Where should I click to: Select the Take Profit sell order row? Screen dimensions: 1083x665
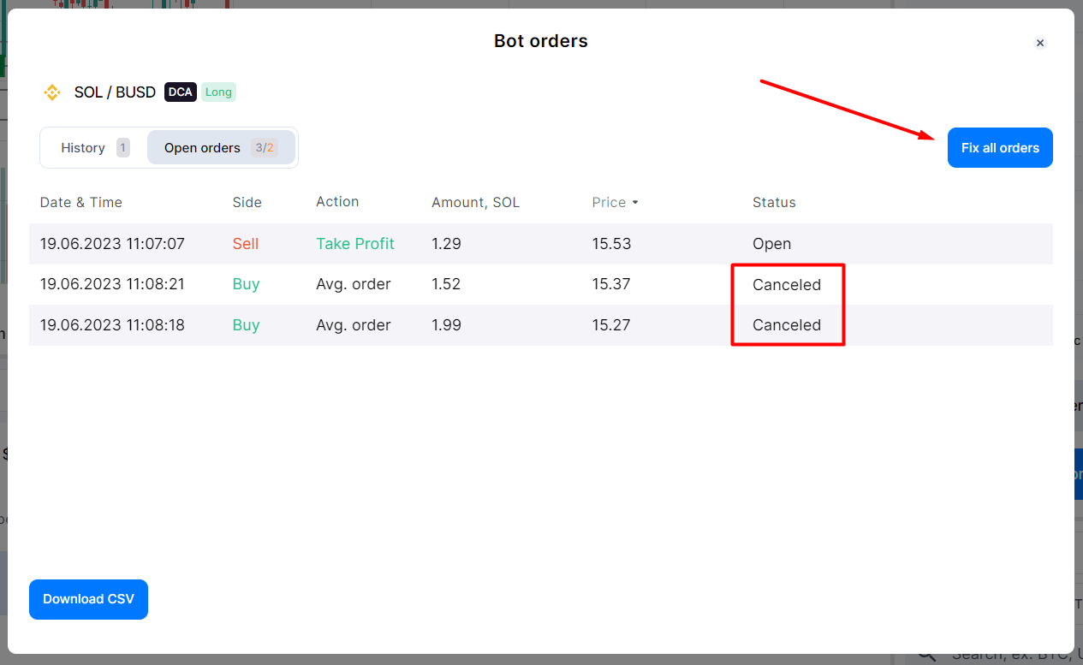click(355, 244)
